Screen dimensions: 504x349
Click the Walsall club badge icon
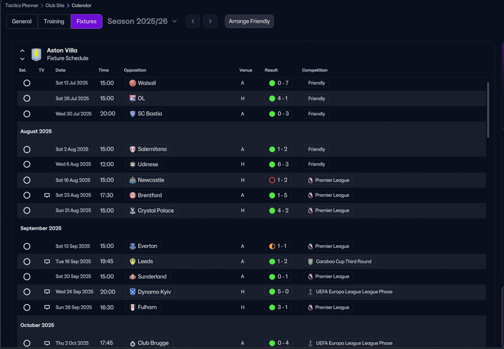[x=133, y=83]
